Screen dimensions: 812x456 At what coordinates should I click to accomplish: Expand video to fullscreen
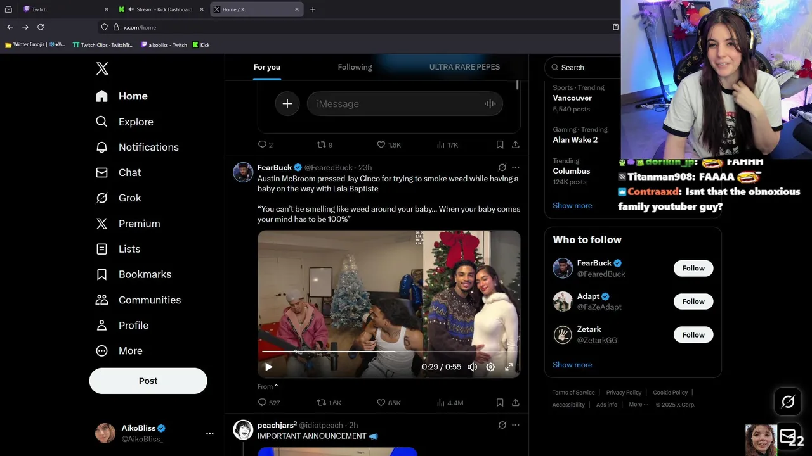point(509,367)
